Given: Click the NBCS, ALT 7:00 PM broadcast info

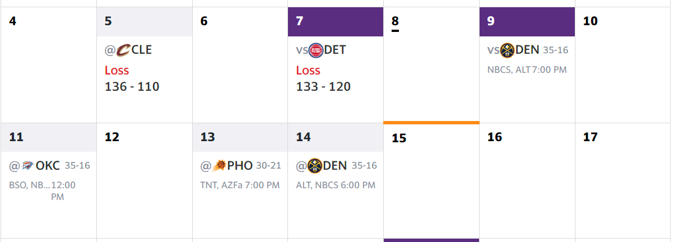Looking at the screenshot, I should pyautogui.click(x=527, y=70).
